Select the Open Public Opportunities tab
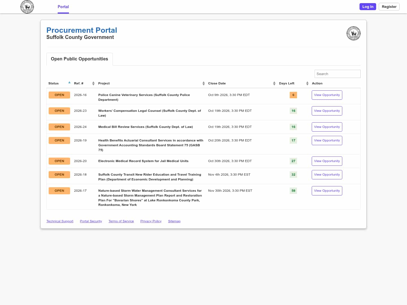This screenshot has width=407, height=305. point(79,59)
